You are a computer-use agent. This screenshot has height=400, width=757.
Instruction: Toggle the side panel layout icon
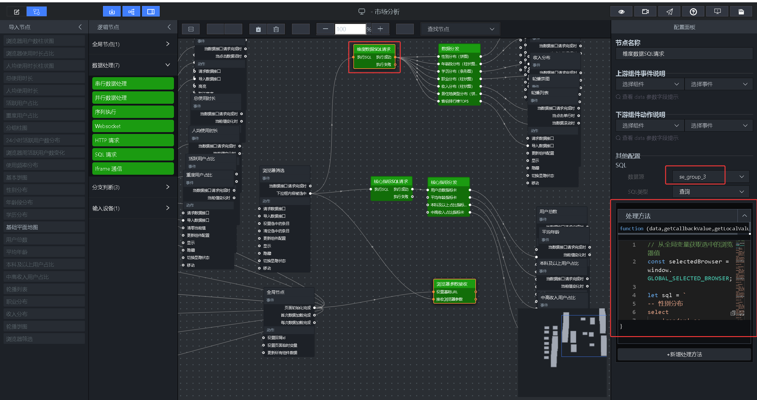[x=151, y=12]
